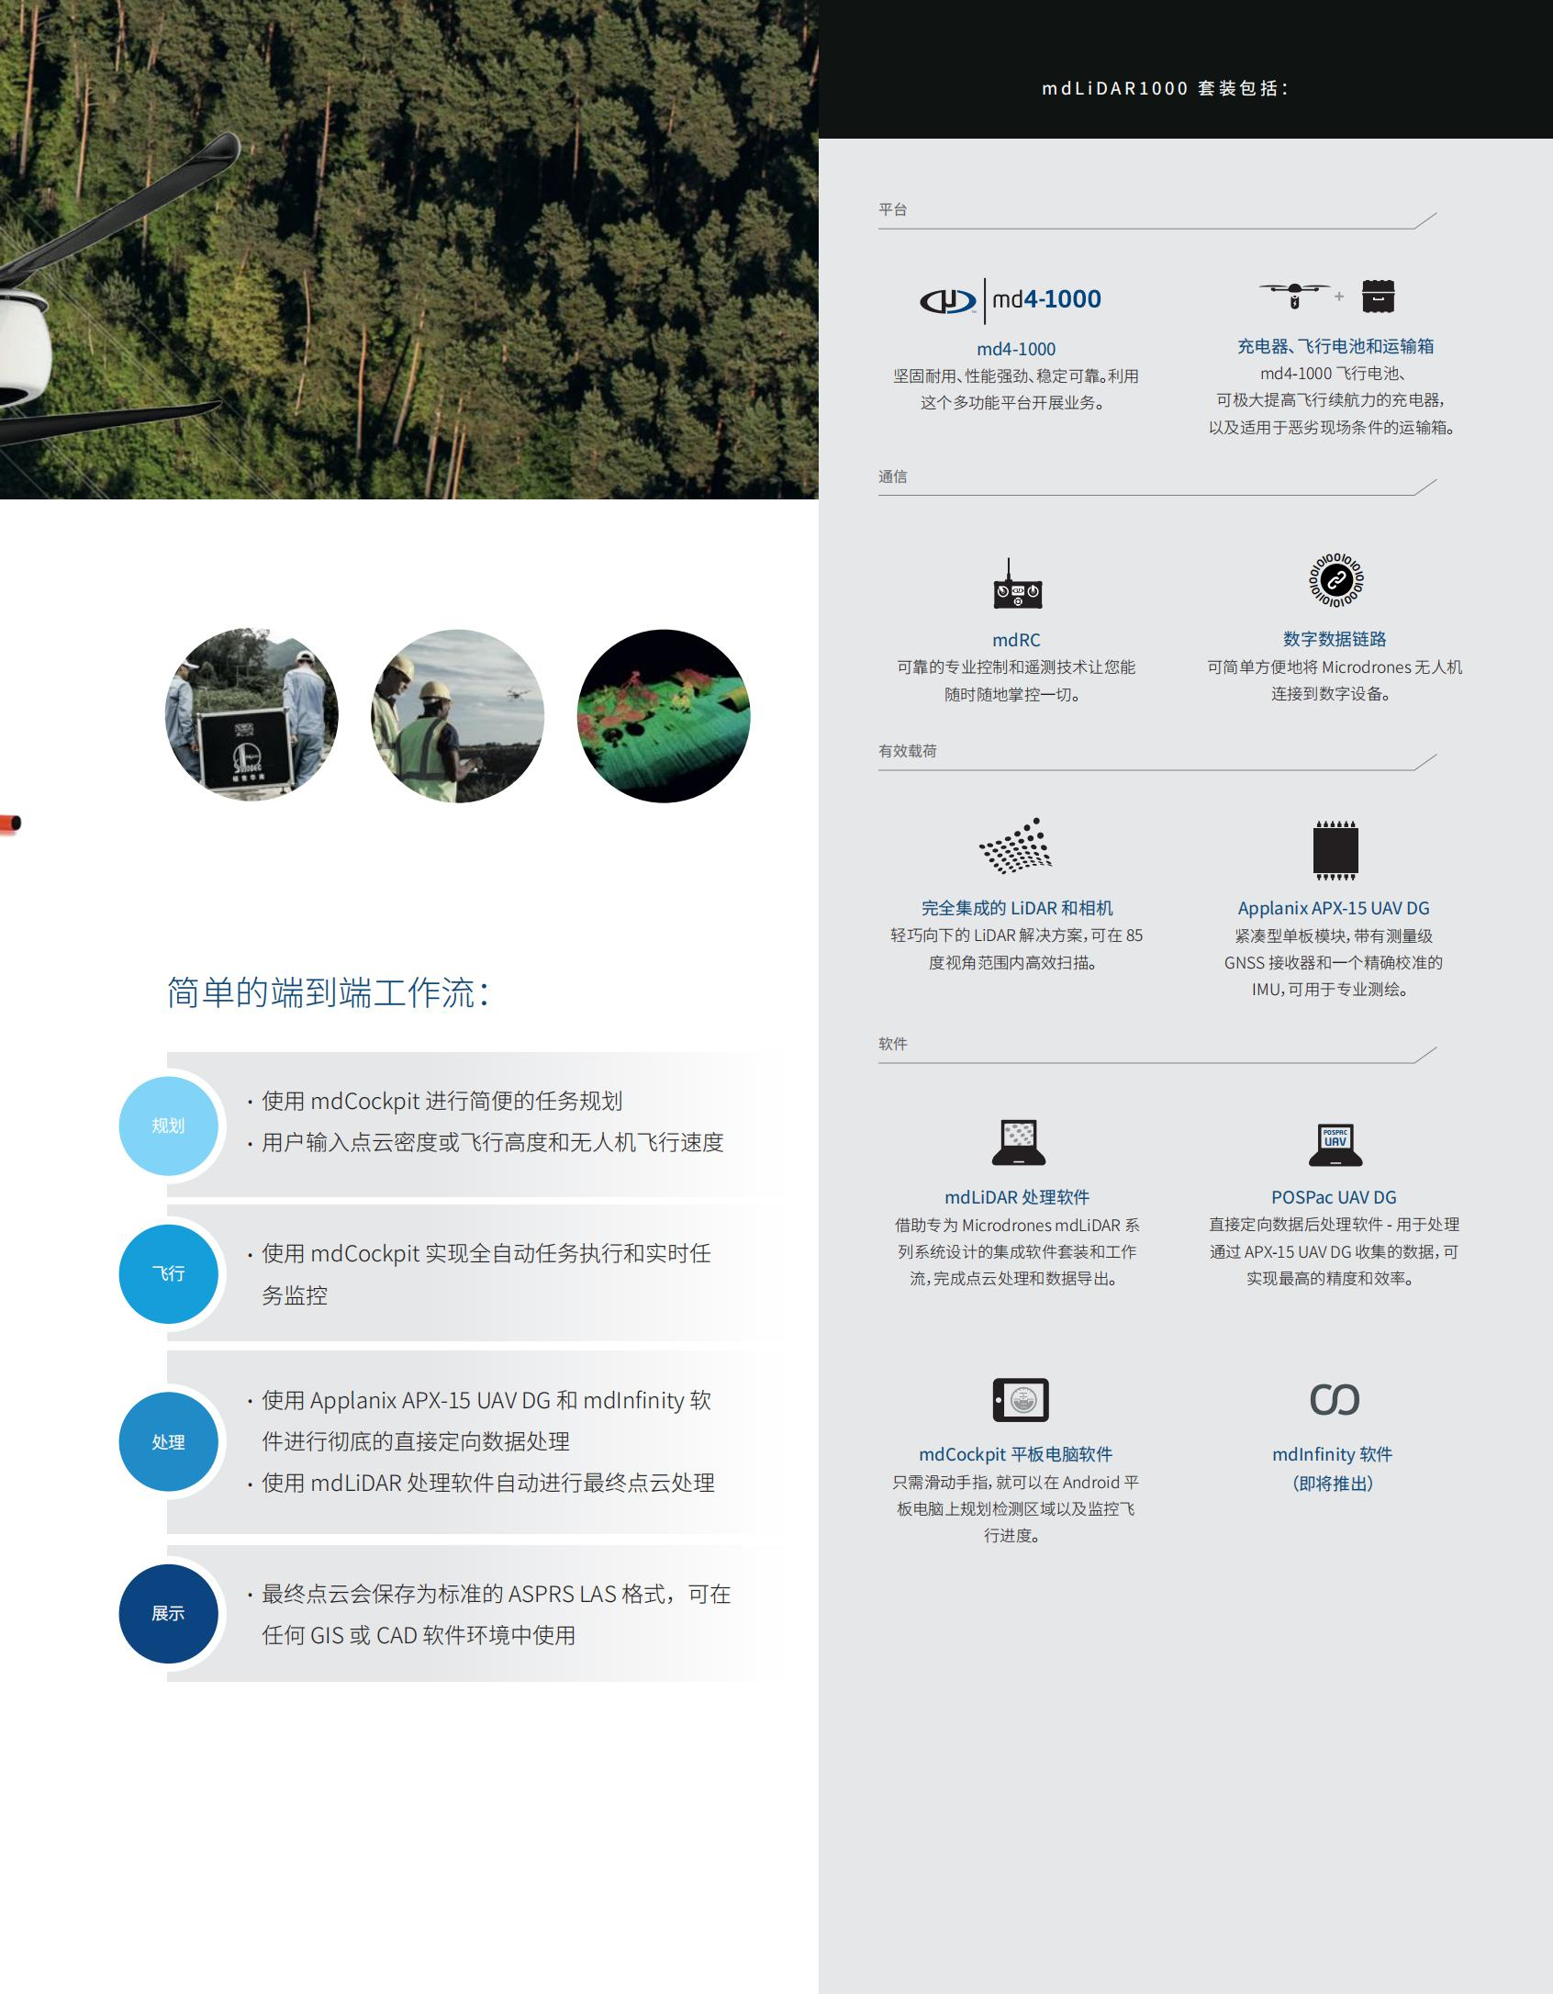This screenshot has width=1553, height=1994.
Task: Click the 处理 blue circle
Action: click(x=168, y=1441)
